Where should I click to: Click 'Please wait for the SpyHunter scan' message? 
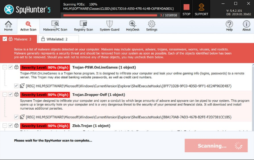tap(53, 141)
